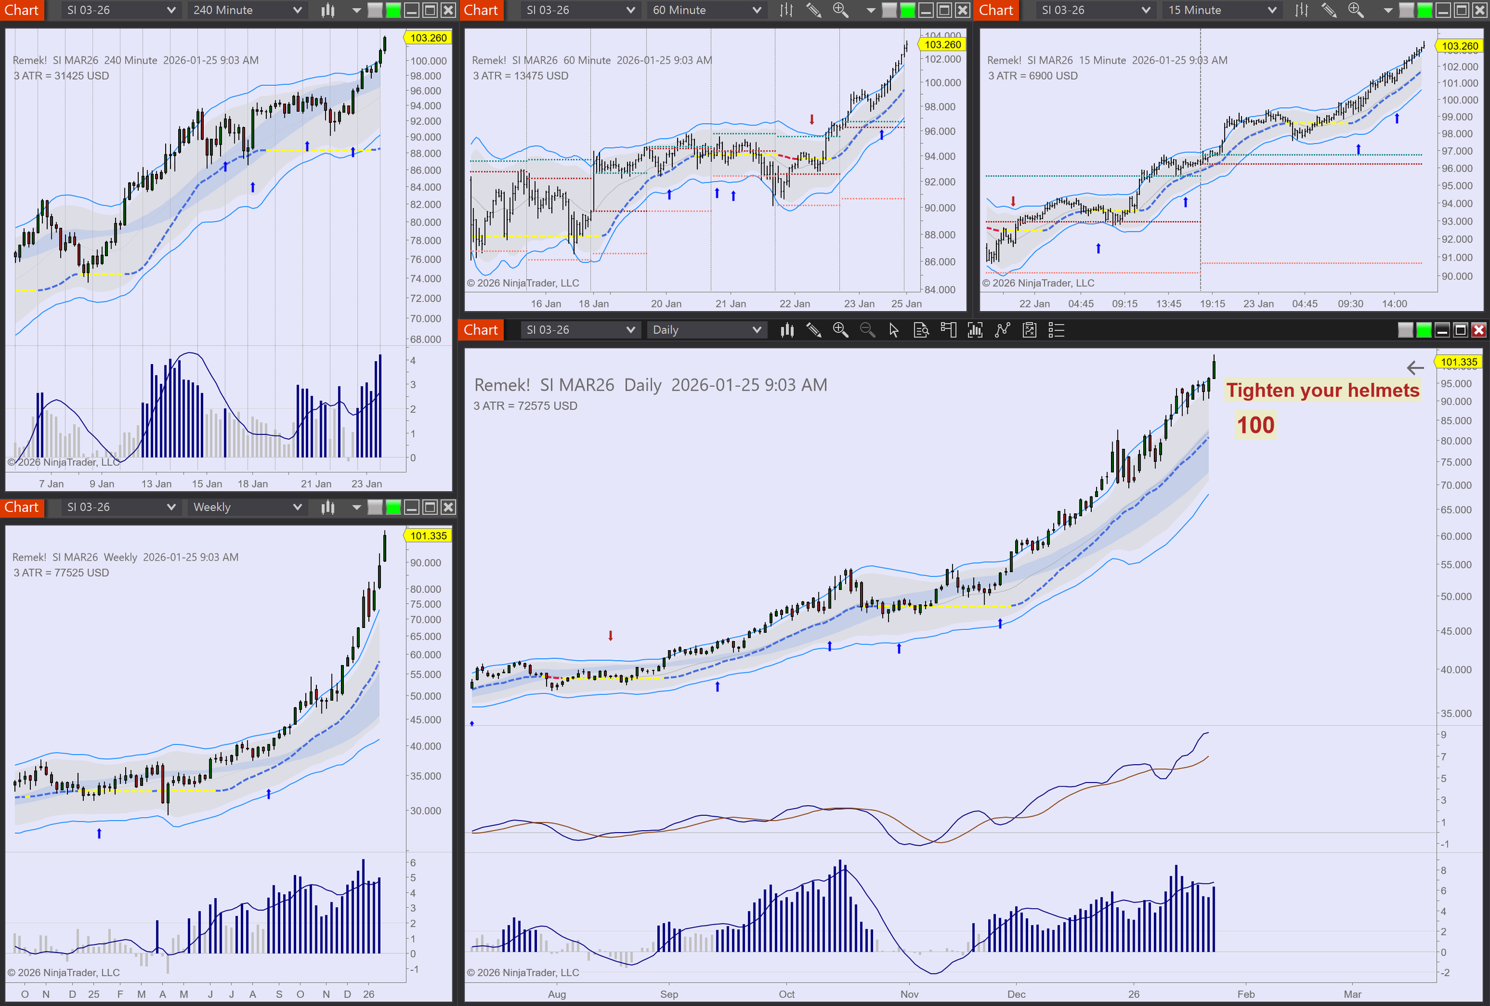Open bar style in Daily chart toolbar

point(787,330)
